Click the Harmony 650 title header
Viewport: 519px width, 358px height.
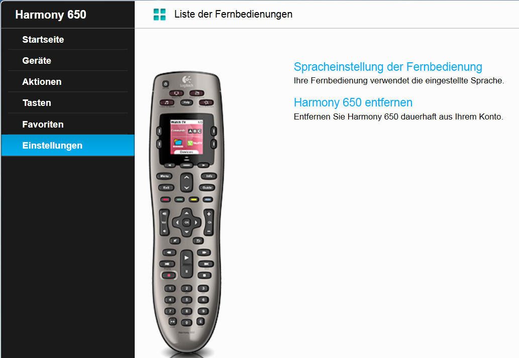[51, 15]
